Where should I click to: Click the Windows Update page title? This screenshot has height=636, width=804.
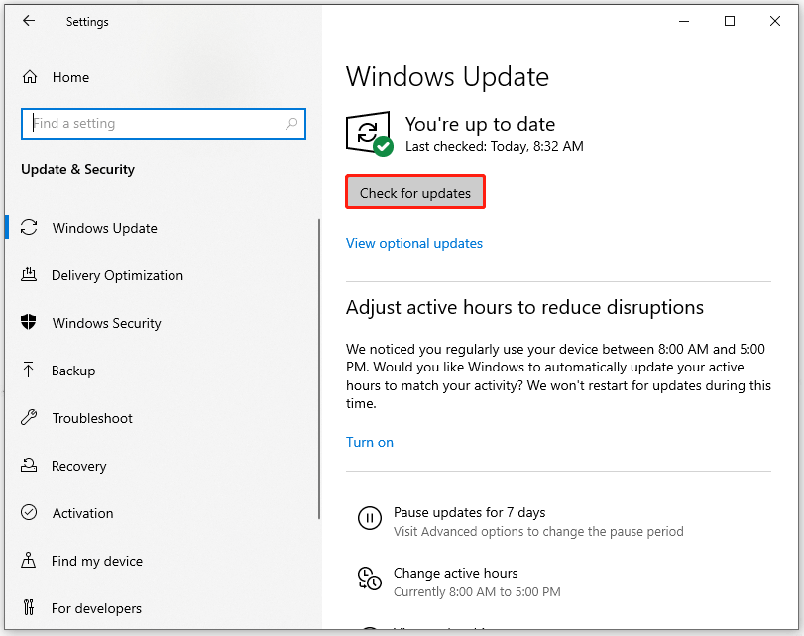[447, 78]
